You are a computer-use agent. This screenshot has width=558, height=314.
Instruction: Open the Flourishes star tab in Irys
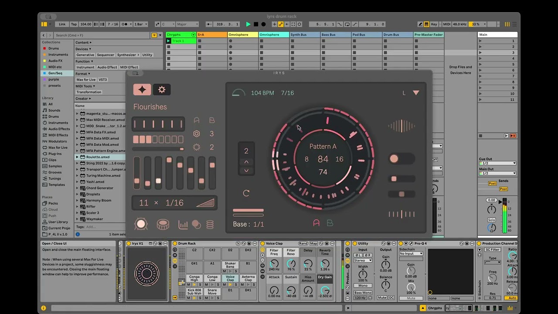point(142,89)
